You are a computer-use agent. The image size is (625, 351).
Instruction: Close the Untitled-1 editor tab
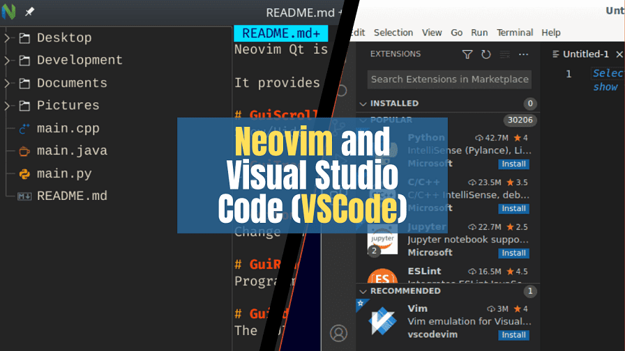pos(619,54)
